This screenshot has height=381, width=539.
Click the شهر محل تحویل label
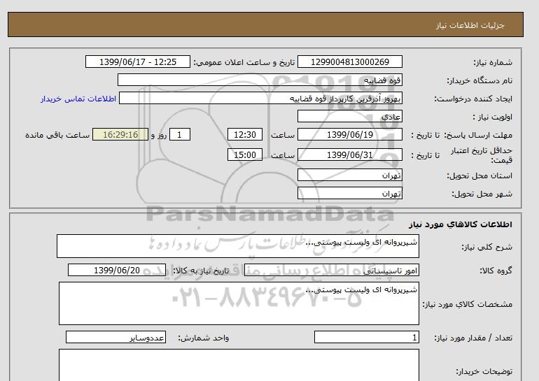click(x=482, y=194)
